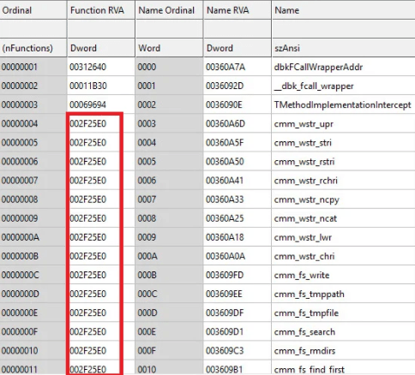Viewport: 415px width, 375px height.
Task: Select ordinal 00000001 cell
Action: click(33, 67)
